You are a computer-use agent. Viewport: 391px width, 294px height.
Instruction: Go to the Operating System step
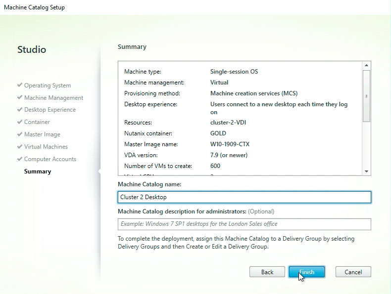(48, 85)
